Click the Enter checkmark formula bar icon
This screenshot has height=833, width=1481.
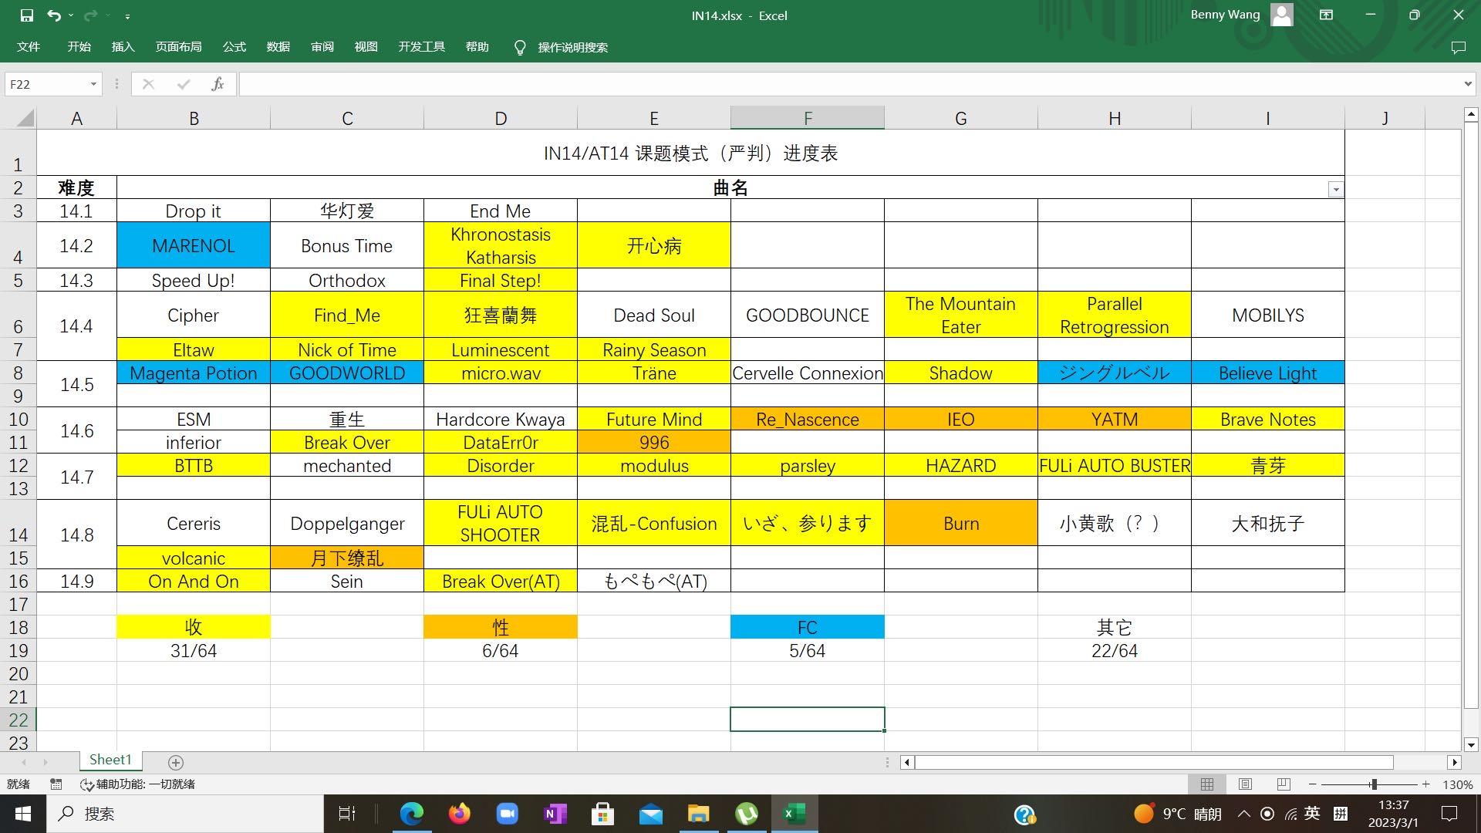coord(184,84)
